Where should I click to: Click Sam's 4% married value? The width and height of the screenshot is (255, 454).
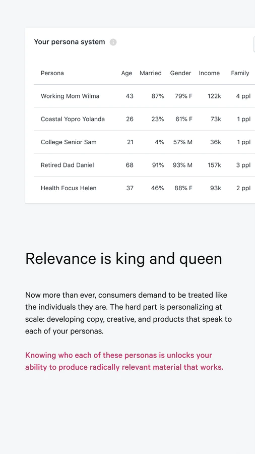(x=159, y=142)
